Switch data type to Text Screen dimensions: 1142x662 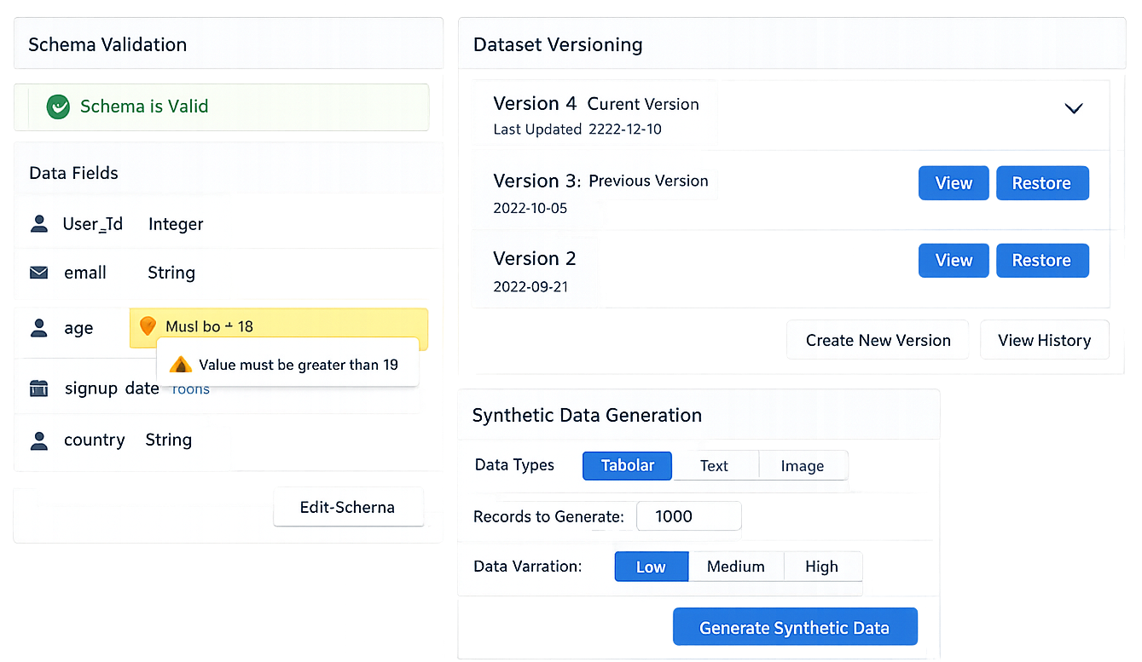714,465
